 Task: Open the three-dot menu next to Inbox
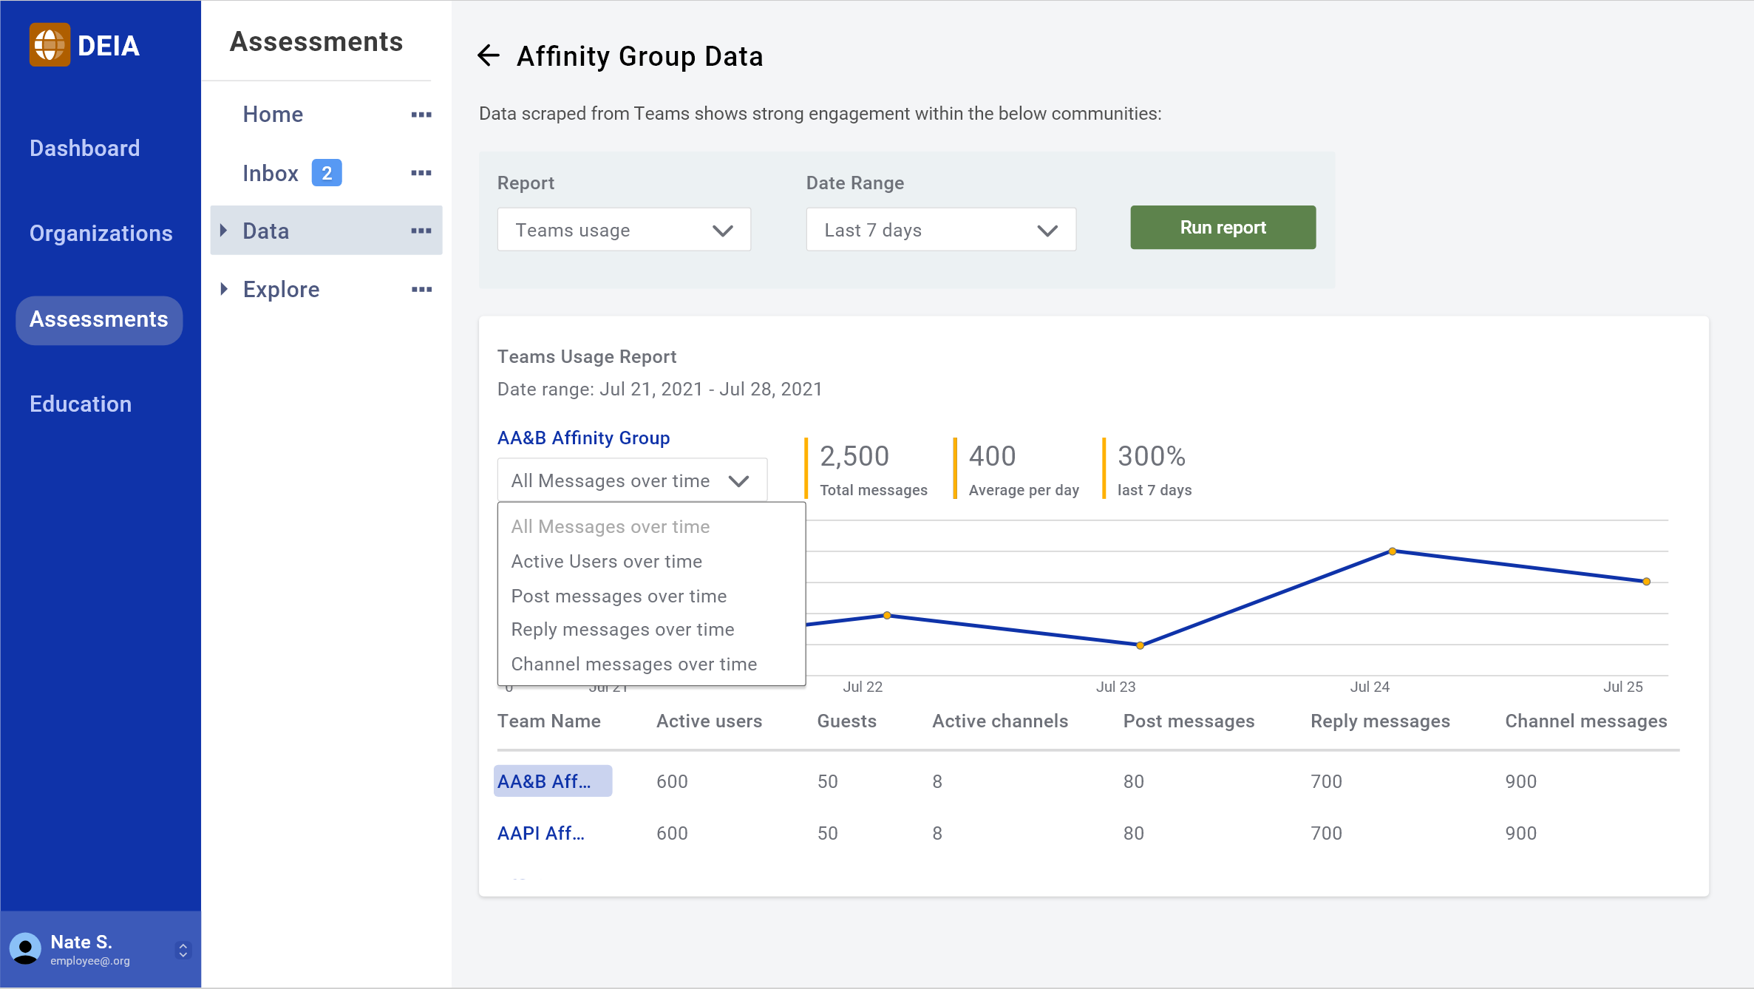[421, 173]
